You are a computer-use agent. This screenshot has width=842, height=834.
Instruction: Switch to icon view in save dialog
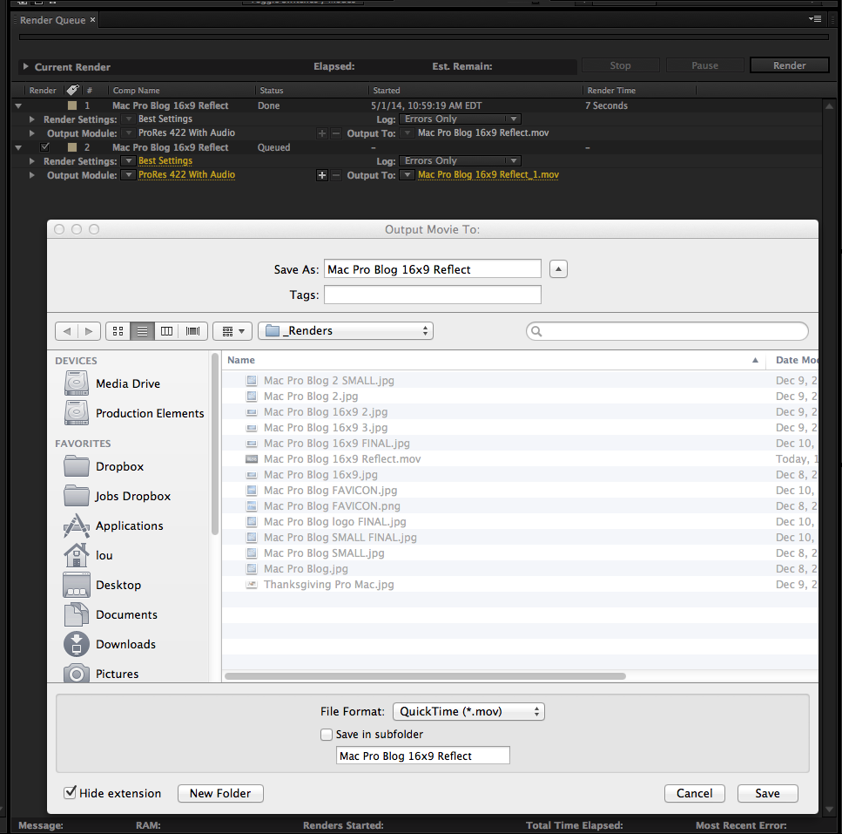tap(118, 331)
